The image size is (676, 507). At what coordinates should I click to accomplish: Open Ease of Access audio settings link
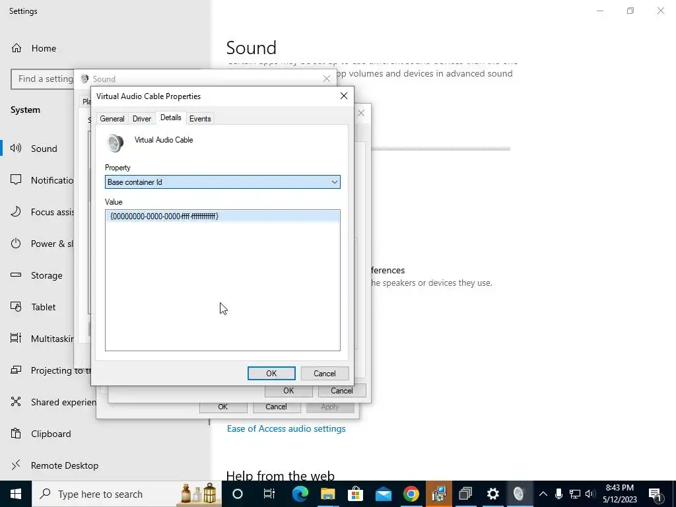click(287, 428)
